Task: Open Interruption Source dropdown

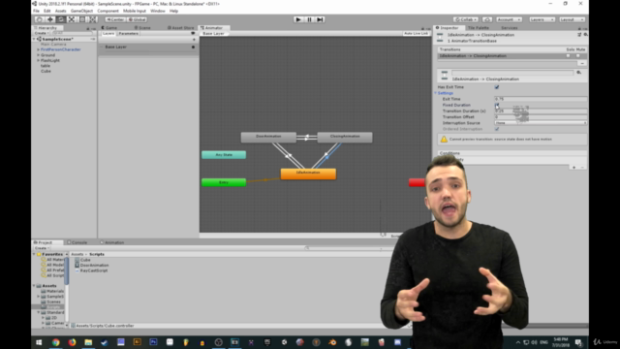Action: click(x=541, y=123)
